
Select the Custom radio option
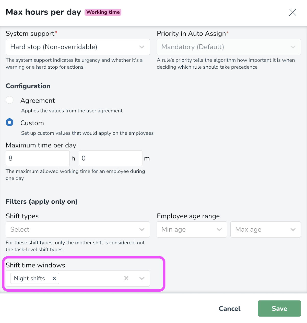tap(10, 123)
